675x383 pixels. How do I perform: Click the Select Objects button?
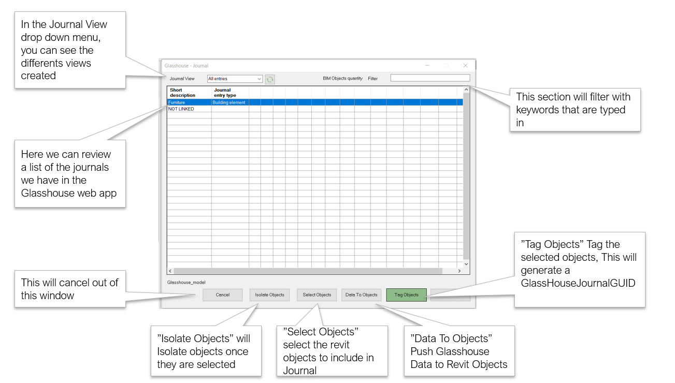[317, 295]
